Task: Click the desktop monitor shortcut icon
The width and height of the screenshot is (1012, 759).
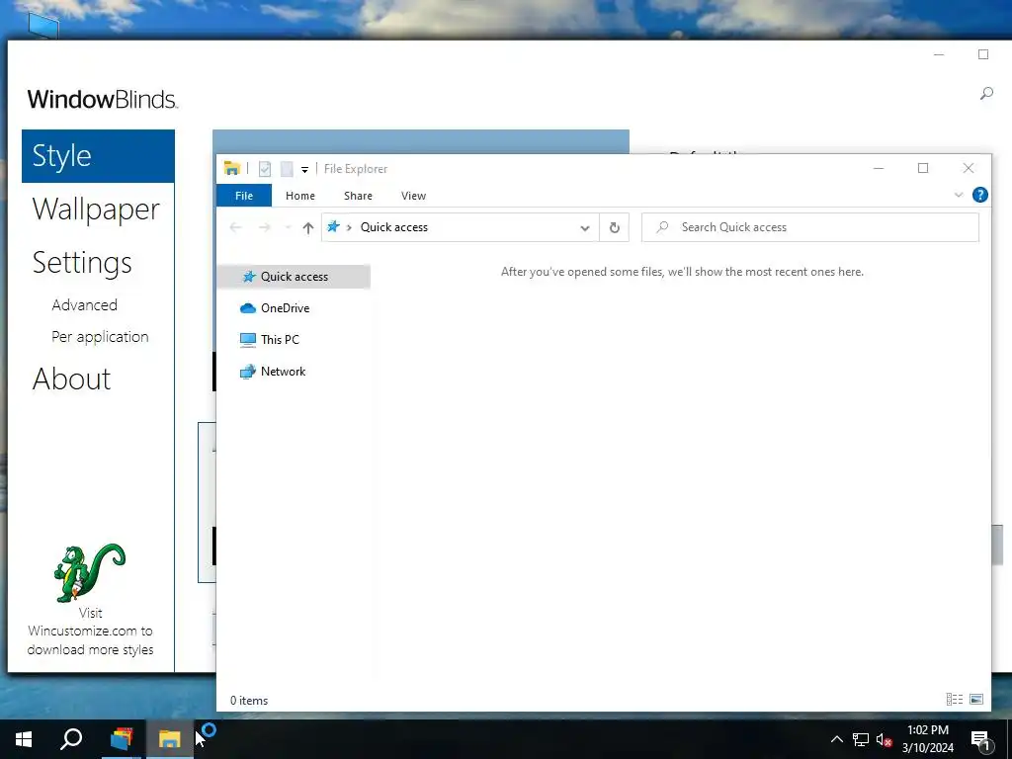Action: (43, 25)
